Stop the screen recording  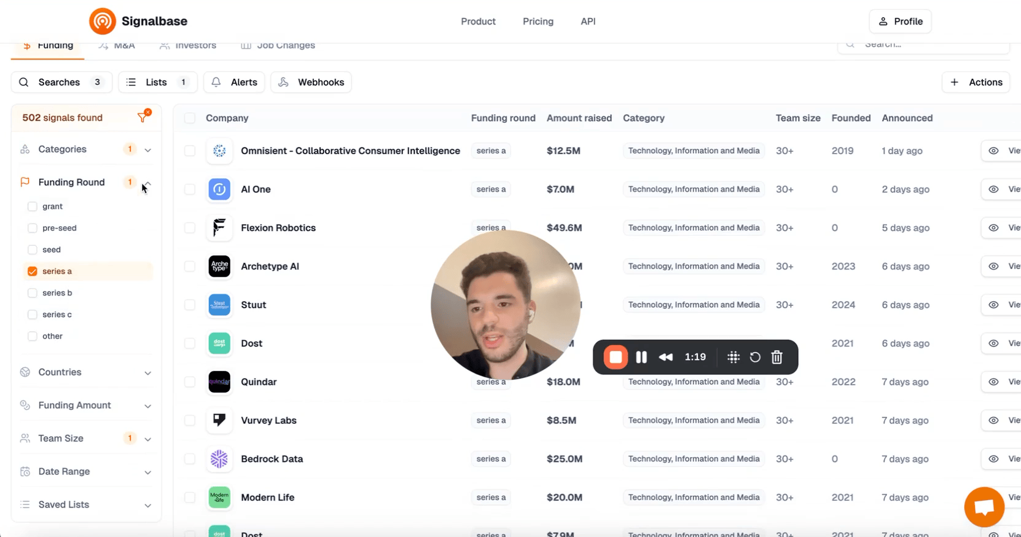616,357
